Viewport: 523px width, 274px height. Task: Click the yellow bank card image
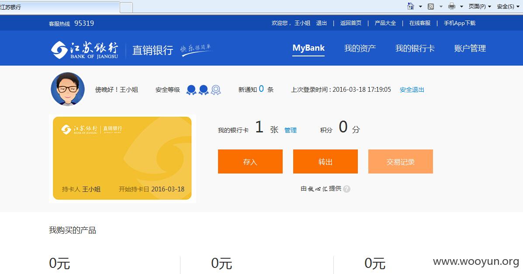(122, 158)
